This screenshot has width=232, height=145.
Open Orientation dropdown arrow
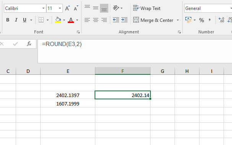click(x=121, y=8)
